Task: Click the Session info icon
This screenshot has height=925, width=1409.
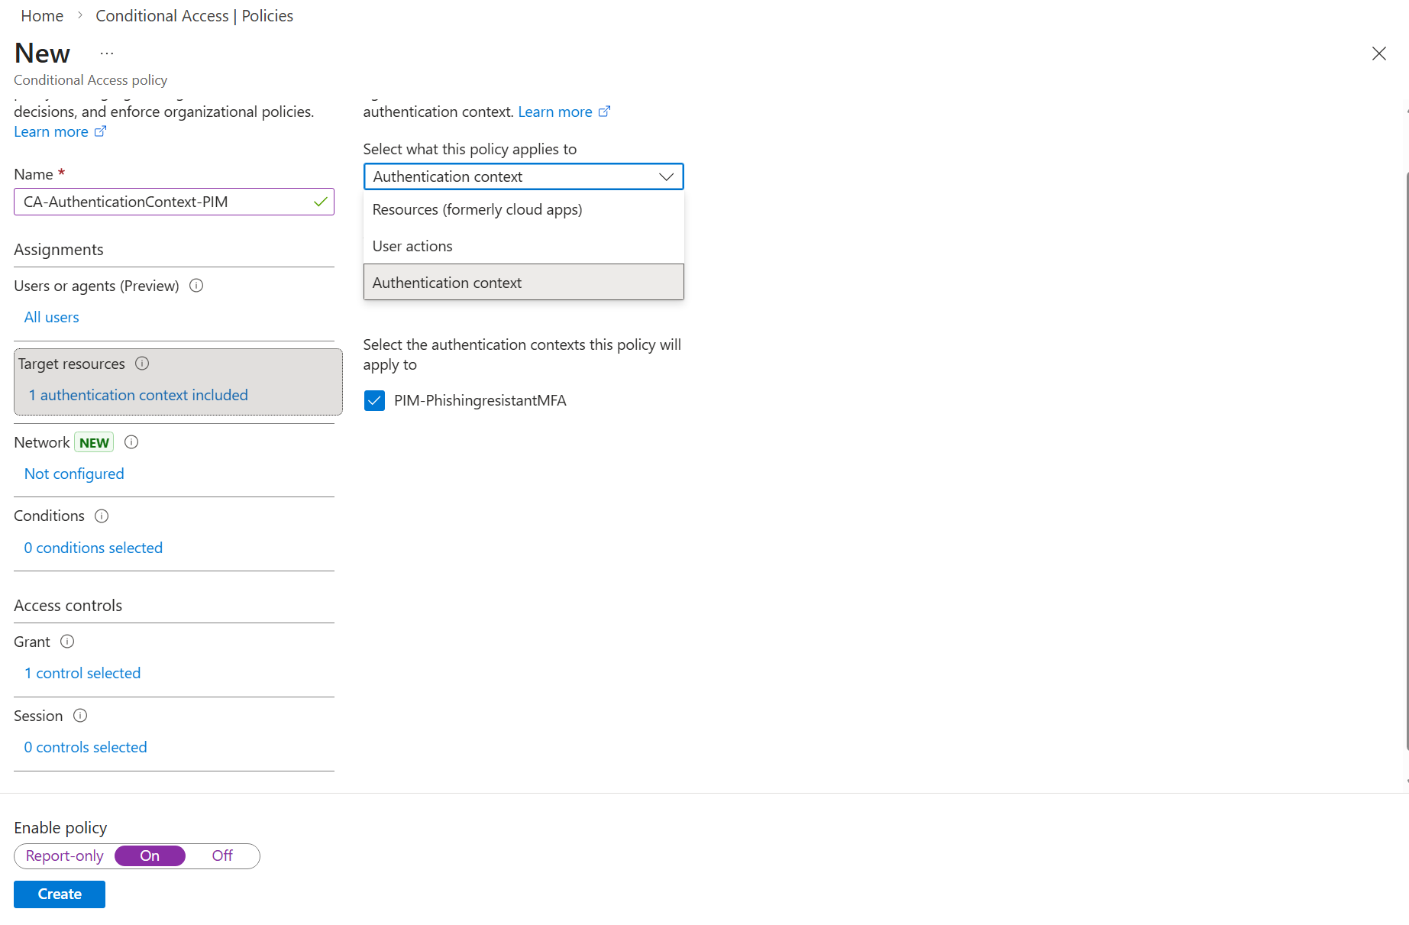Action: click(80, 716)
